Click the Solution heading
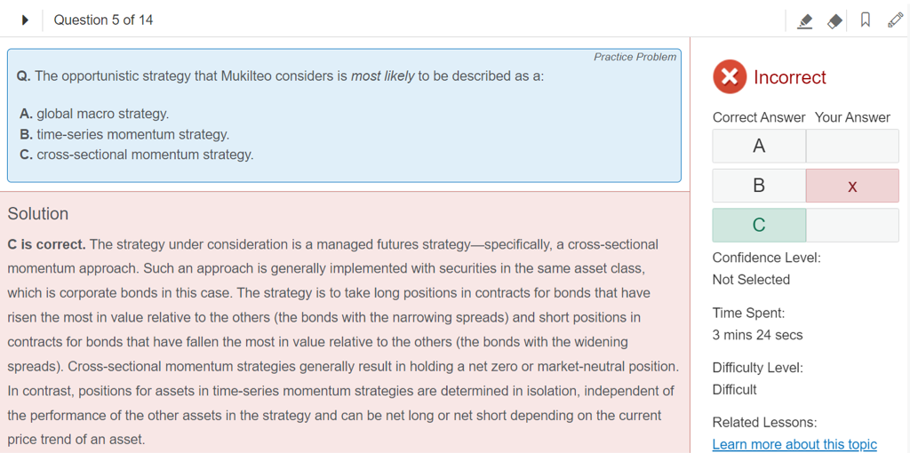Image resolution: width=910 pixels, height=453 pixels. 38,214
